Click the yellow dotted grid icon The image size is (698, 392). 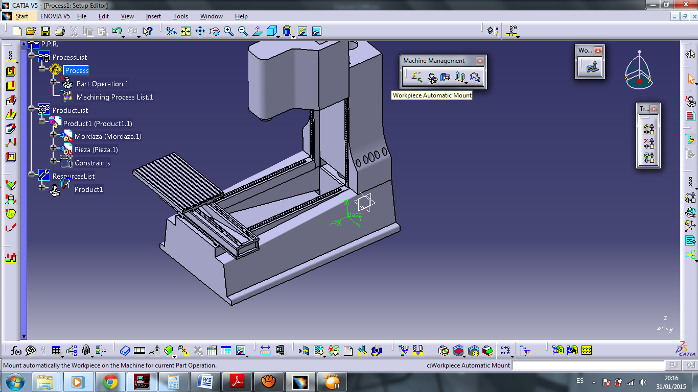coord(587,350)
